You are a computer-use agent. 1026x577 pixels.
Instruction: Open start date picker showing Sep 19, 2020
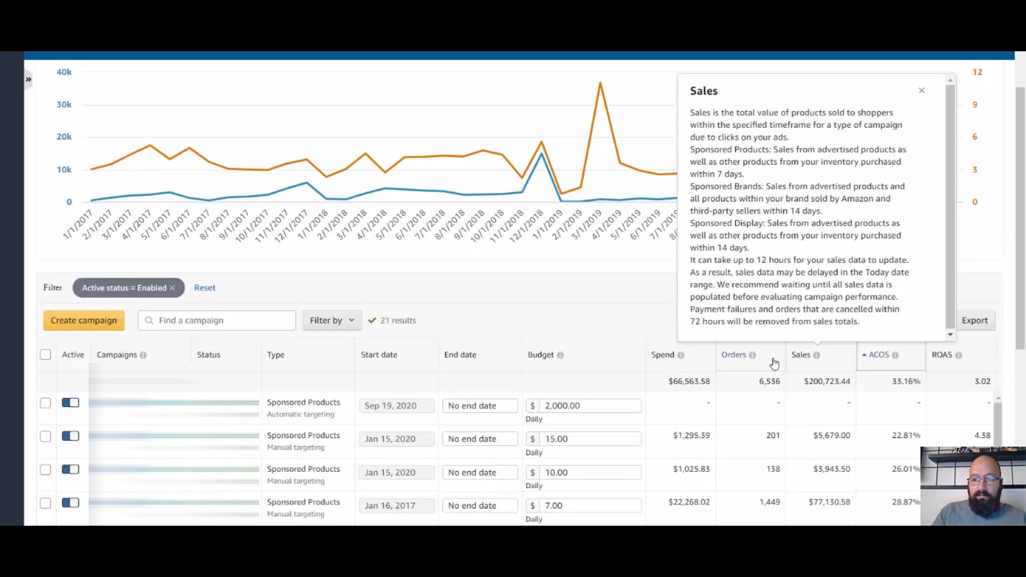(x=397, y=406)
